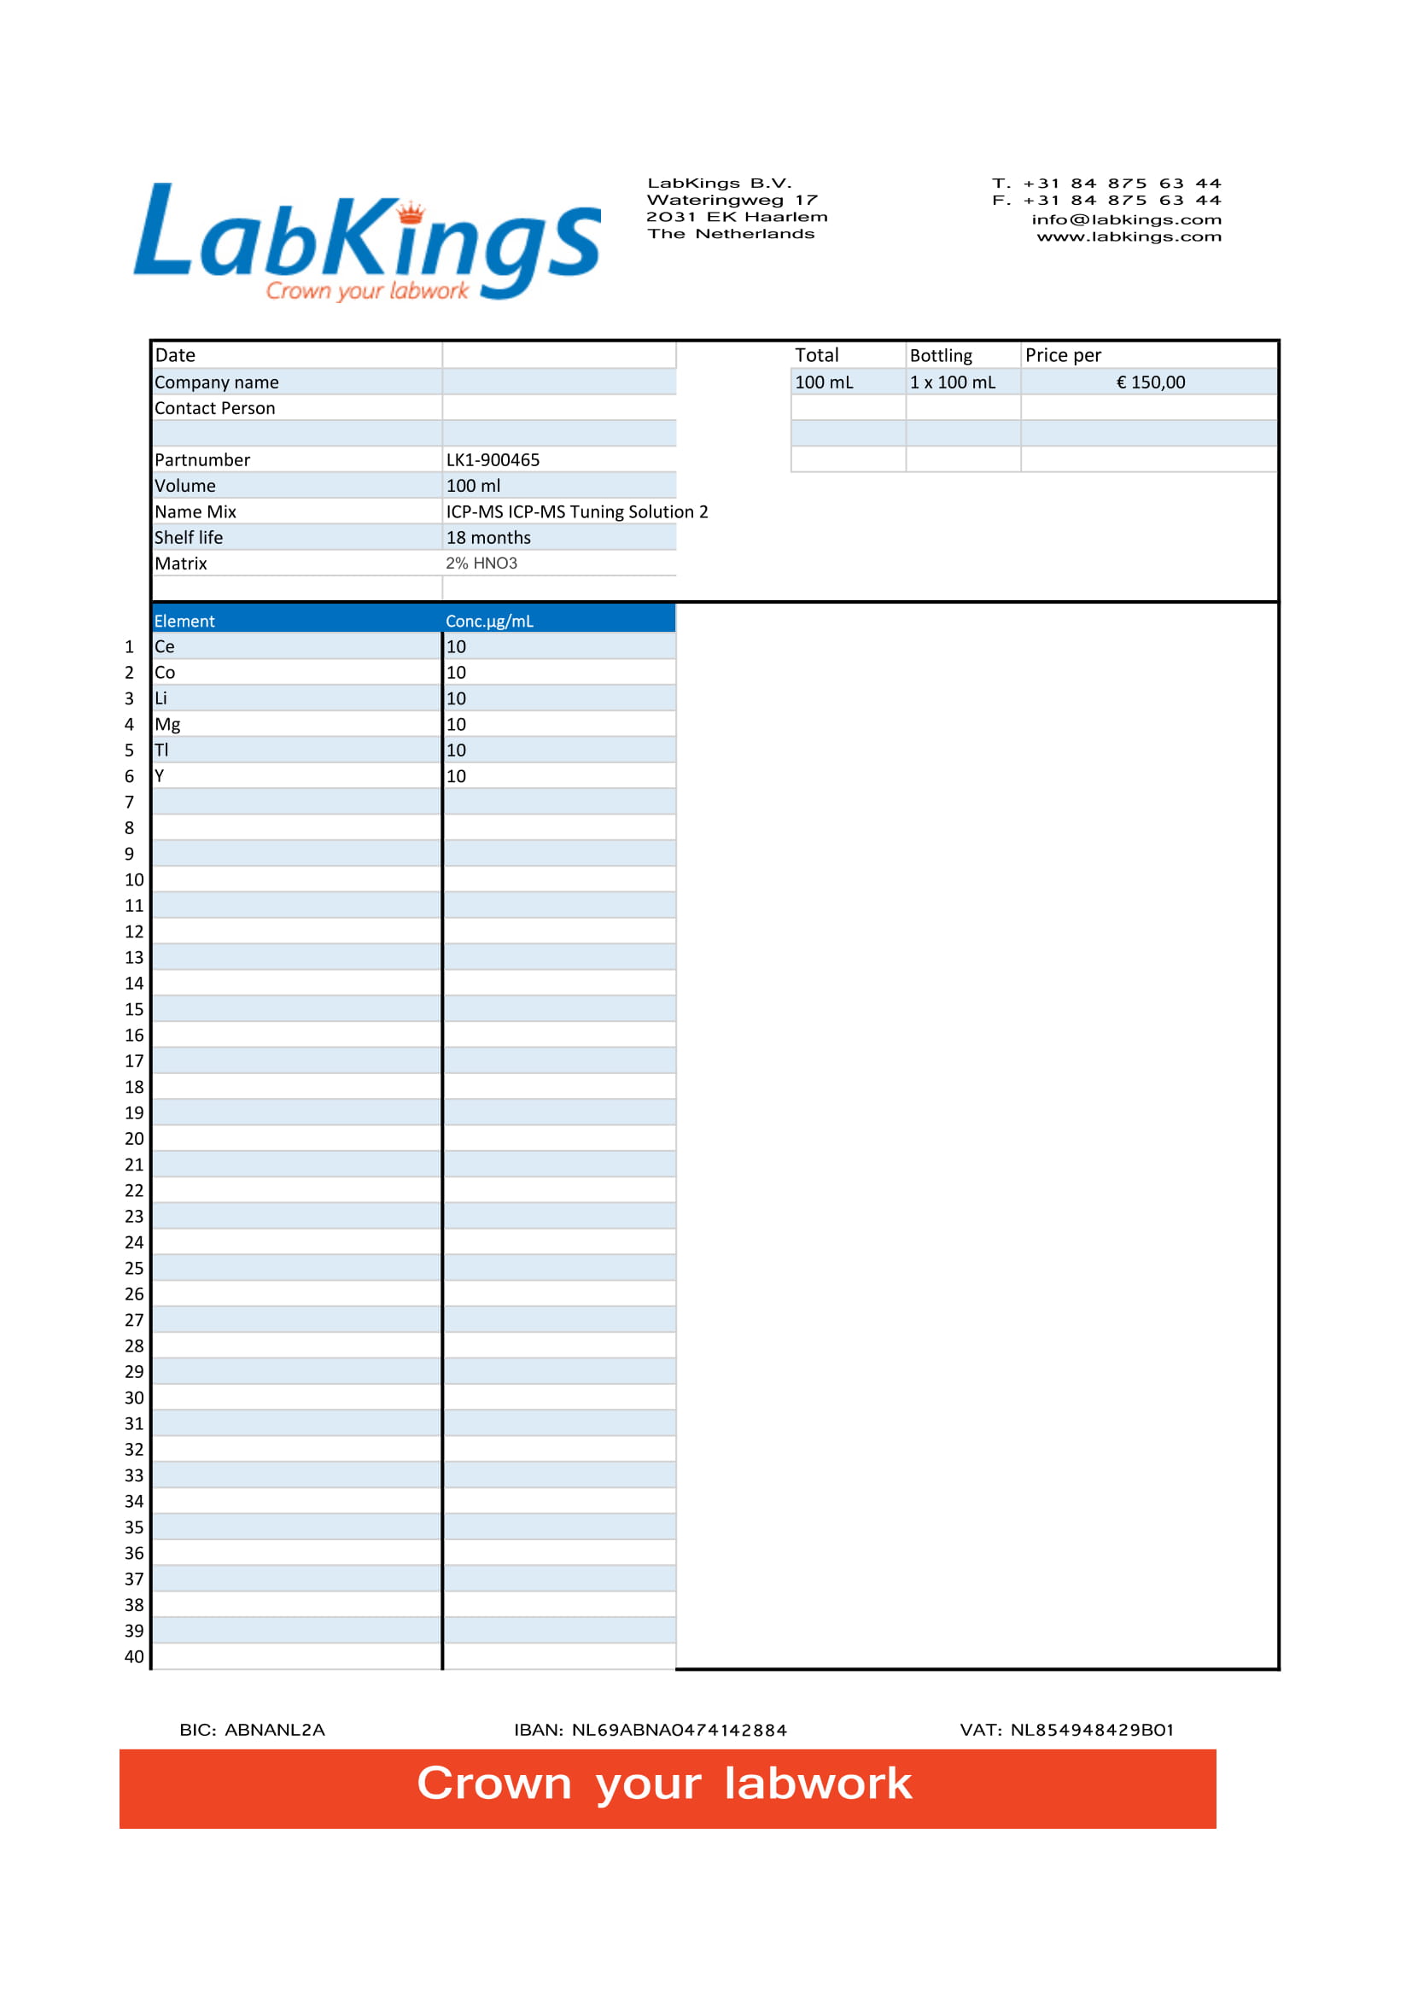
Task: Click the IBAN NL69ABNA0474142884 text
Action: pyautogui.click(x=651, y=1730)
